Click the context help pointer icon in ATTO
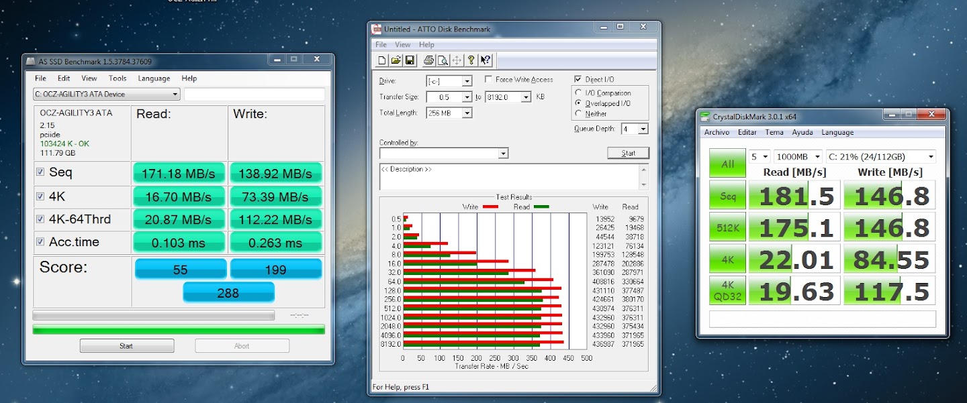Viewport: 967px width, 403px height. [486, 60]
